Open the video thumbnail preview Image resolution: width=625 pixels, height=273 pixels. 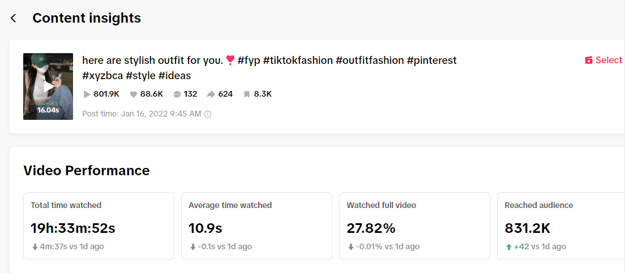point(48,86)
